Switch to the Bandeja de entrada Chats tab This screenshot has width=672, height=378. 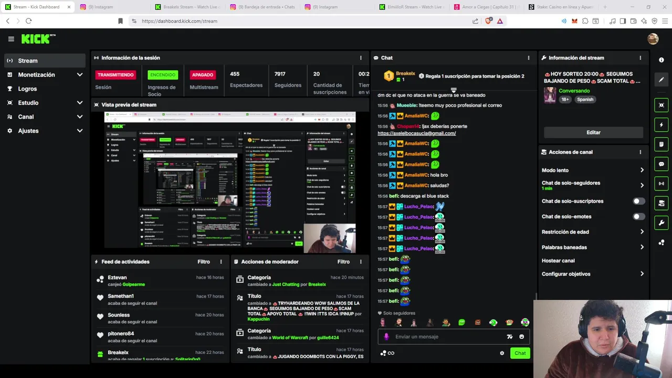coord(262,7)
